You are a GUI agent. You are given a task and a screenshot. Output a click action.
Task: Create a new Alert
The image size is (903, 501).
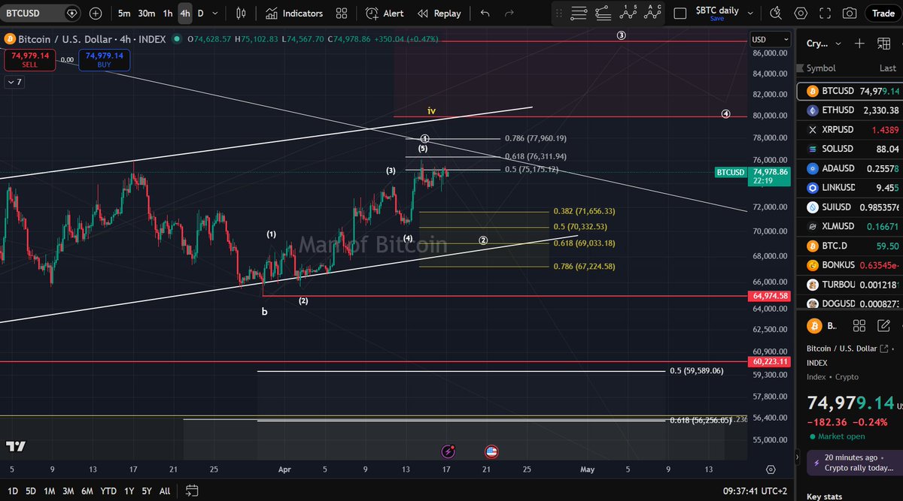(385, 14)
